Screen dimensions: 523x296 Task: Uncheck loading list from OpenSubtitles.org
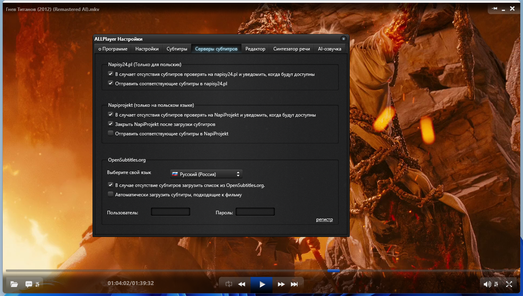pyautogui.click(x=111, y=185)
